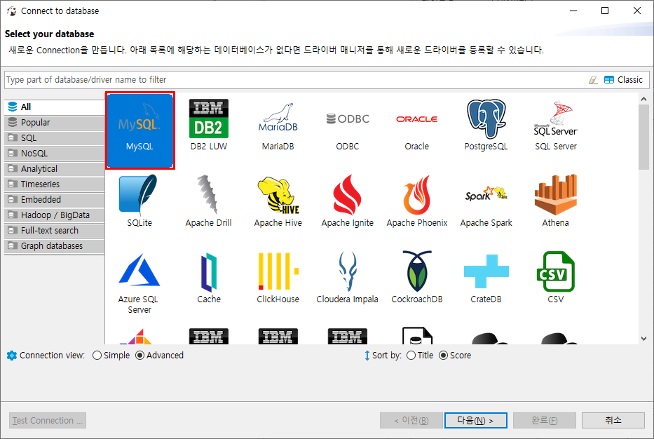Show All database categories
654x439 pixels.
pyautogui.click(x=55, y=107)
